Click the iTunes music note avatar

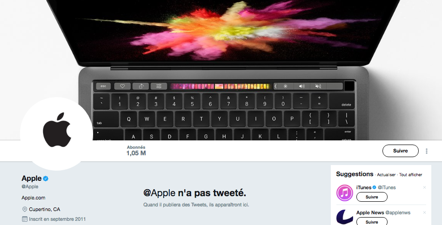[344, 193]
